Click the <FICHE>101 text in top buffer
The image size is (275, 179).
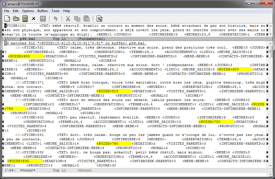(15, 26)
